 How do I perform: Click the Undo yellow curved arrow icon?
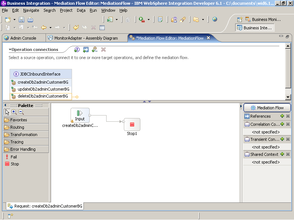click(76, 28)
